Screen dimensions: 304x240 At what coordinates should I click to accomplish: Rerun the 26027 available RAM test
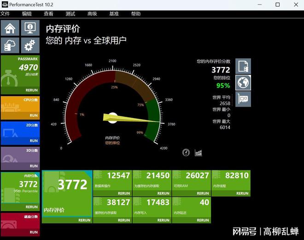(x=203, y=193)
